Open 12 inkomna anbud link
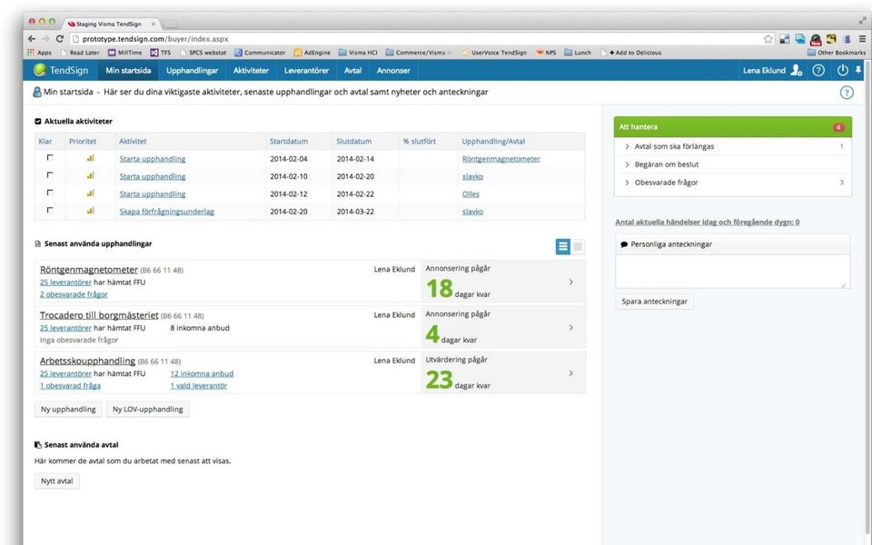872x545 pixels. (202, 373)
